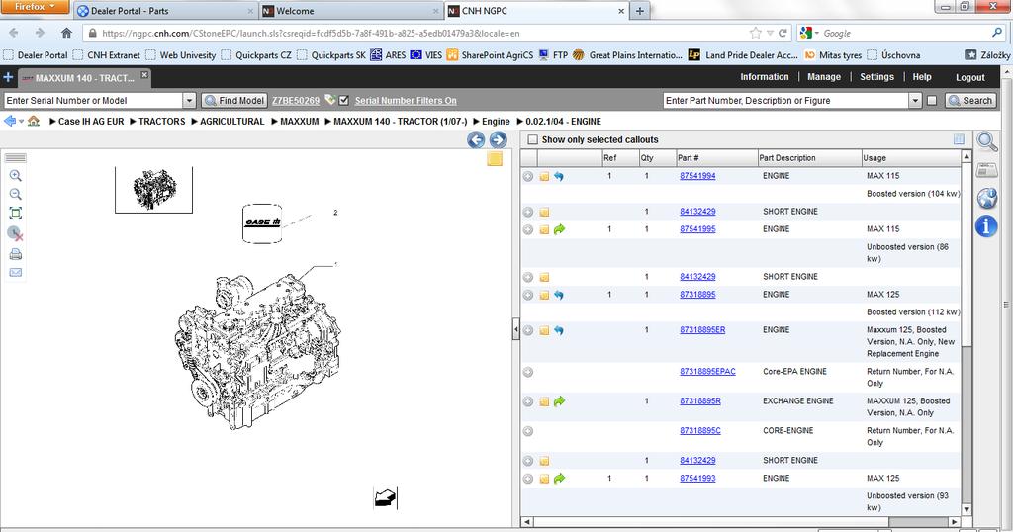
Task: Reload the page in Firefox
Action: pyautogui.click(x=783, y=33)
